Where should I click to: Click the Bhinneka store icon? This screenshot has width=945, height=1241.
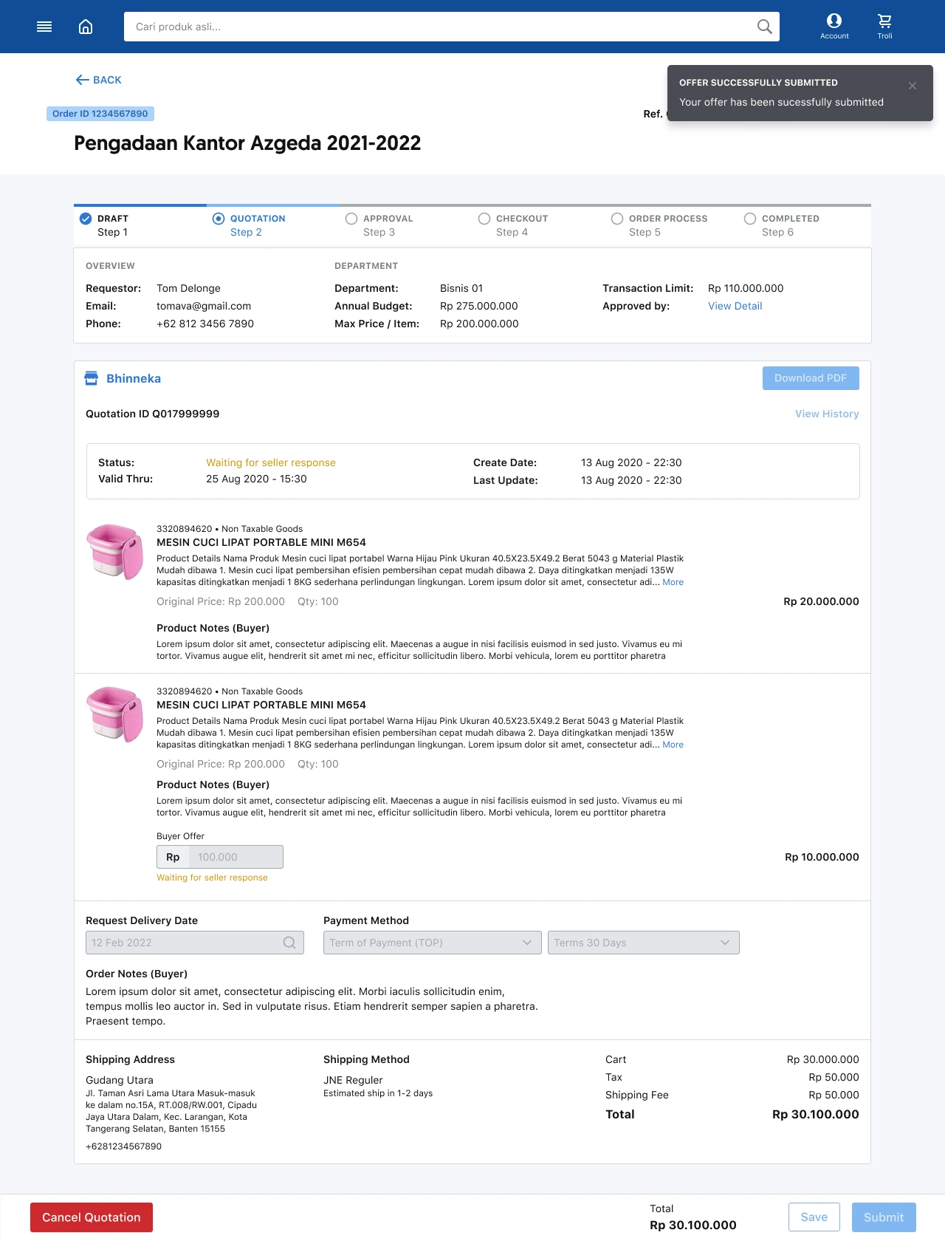pos(92,378)
